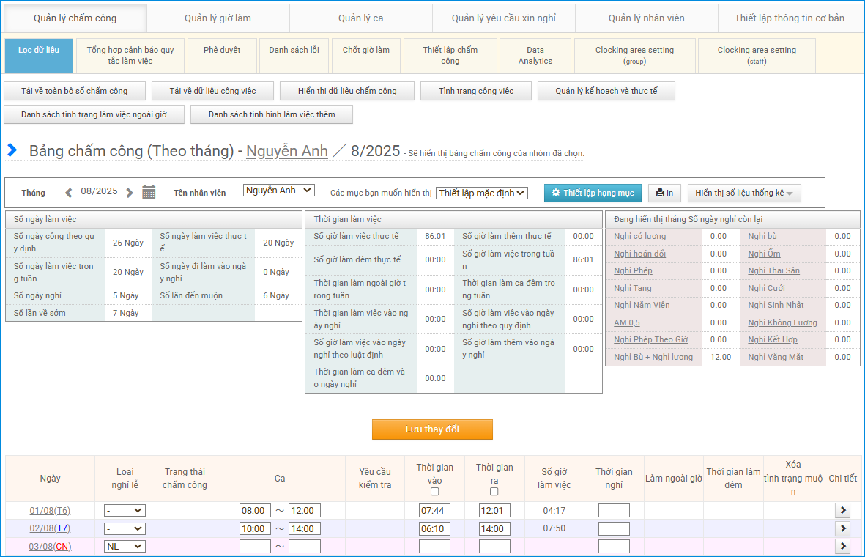Switch to Quản lý giờ làm tab
The width and height of the screenshot is (865, 557).
point(218,18)
